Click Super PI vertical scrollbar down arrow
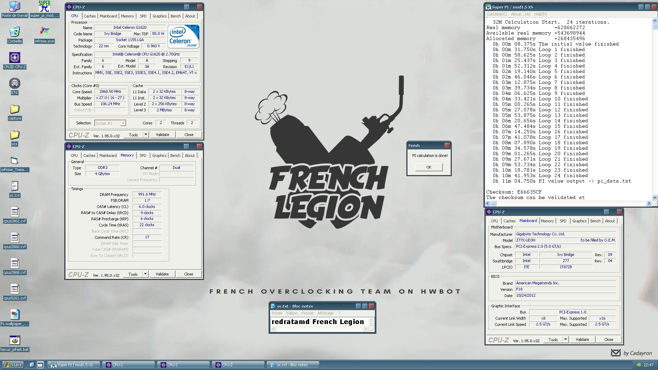658x370 pixels. pyautogui.click(x=655, y=197)
